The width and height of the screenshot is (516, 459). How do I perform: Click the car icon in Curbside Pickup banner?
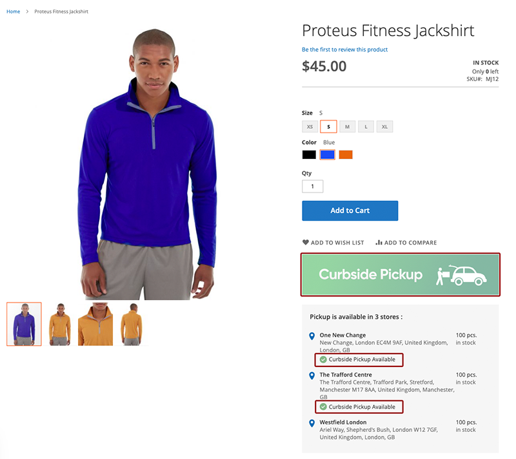[468, 275]
